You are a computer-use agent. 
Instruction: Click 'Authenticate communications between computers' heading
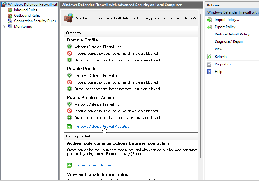point(118,143)
